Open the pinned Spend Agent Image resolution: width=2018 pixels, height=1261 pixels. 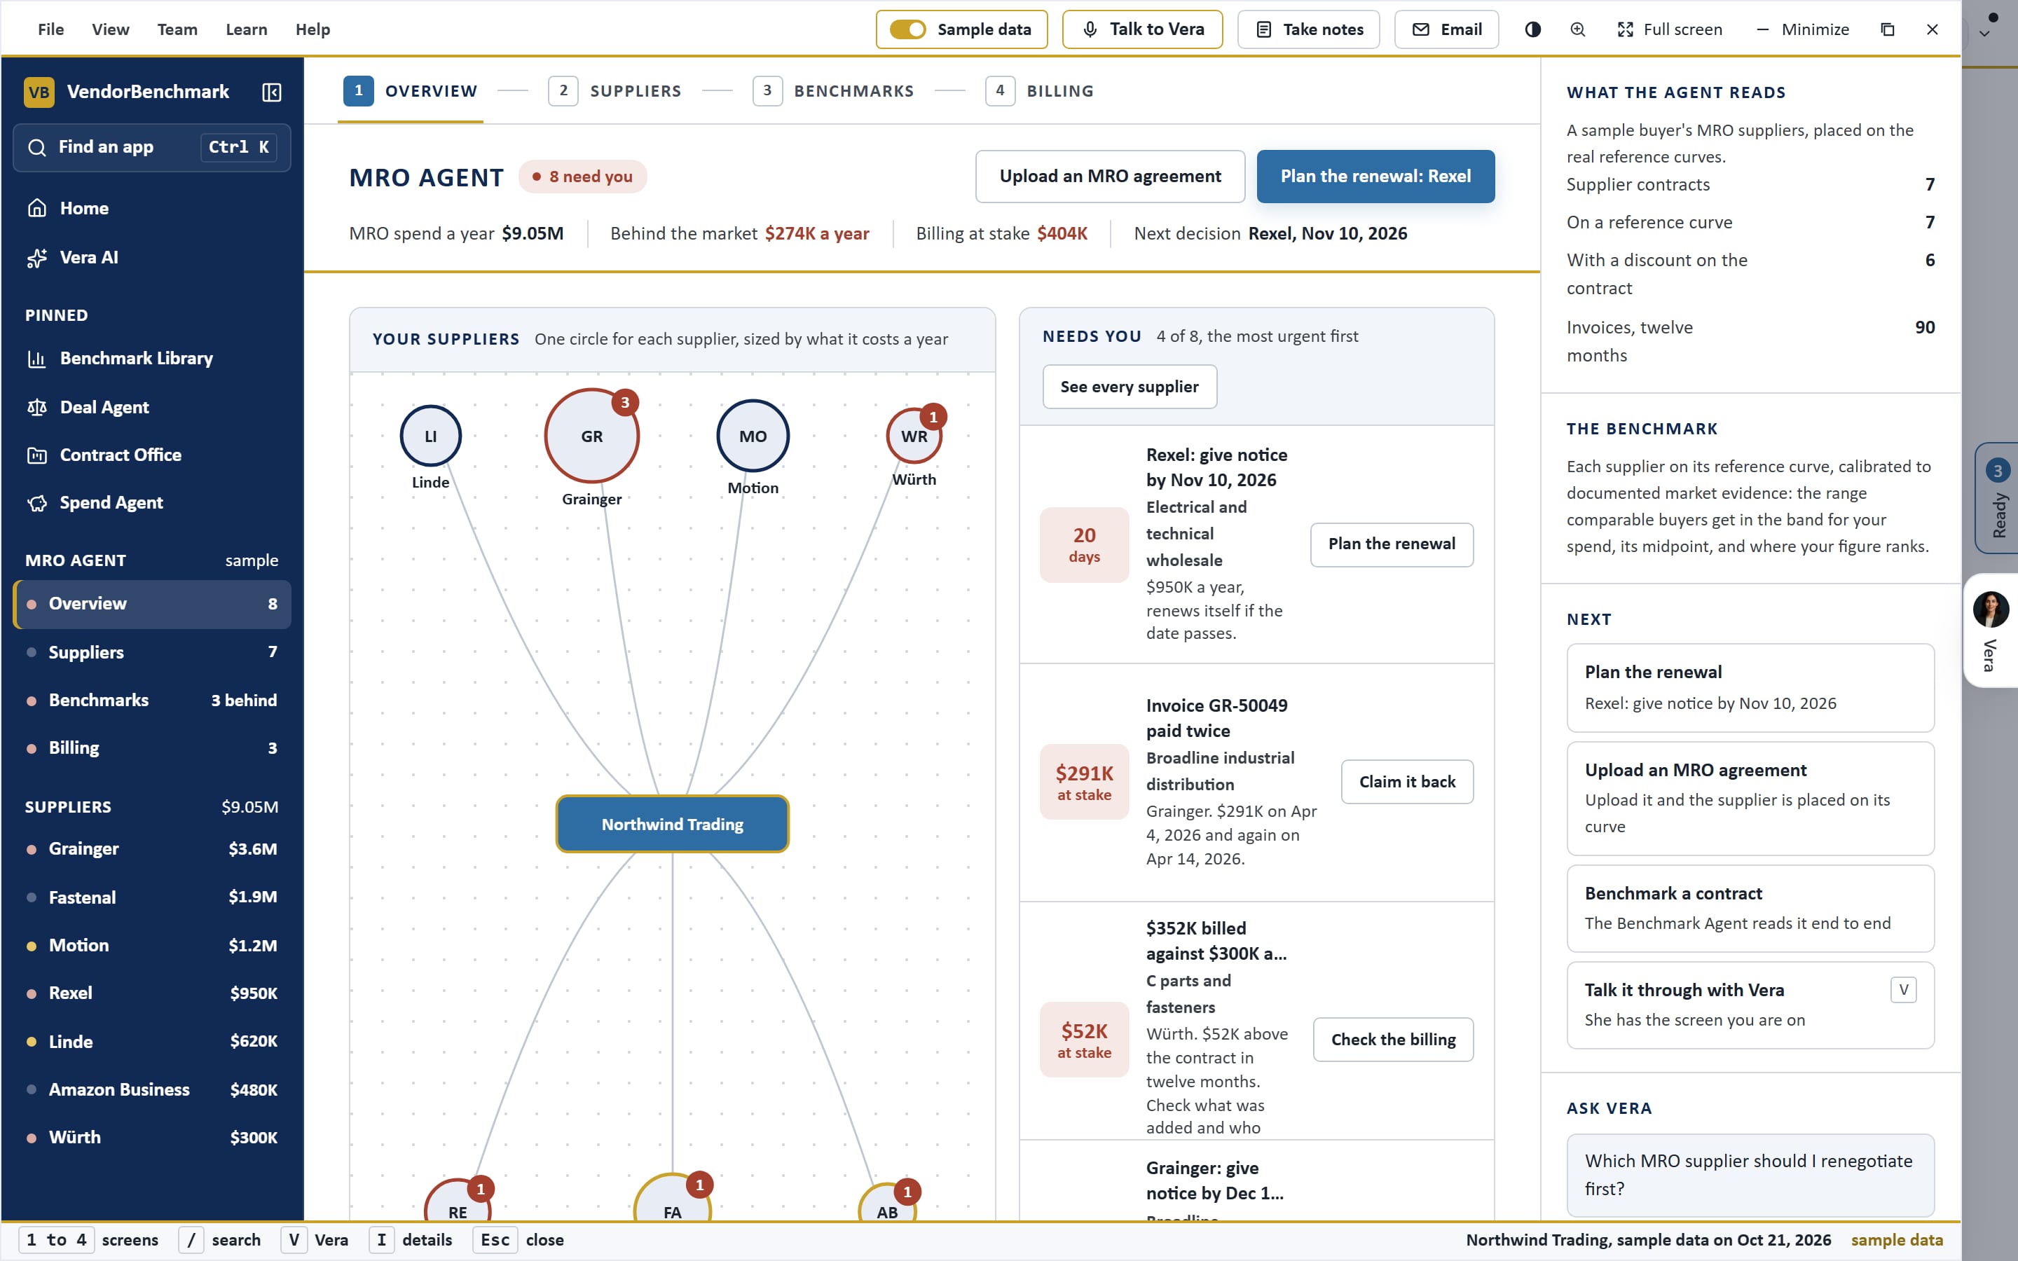152,502
